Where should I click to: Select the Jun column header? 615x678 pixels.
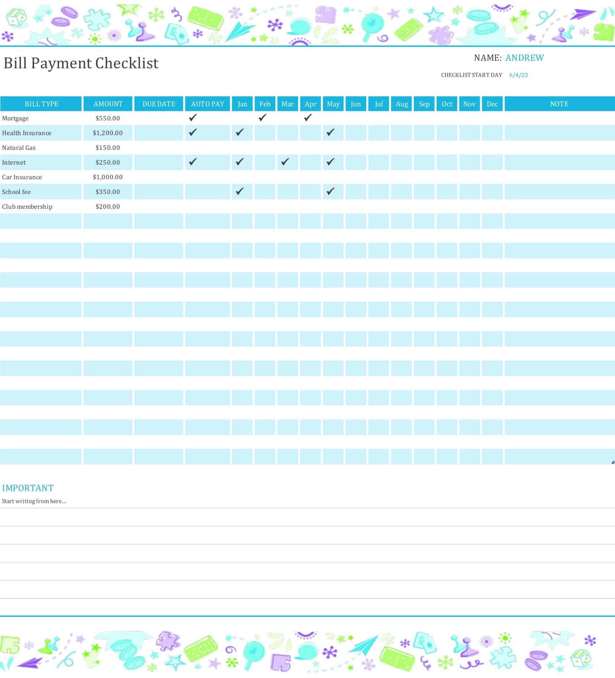356,104
